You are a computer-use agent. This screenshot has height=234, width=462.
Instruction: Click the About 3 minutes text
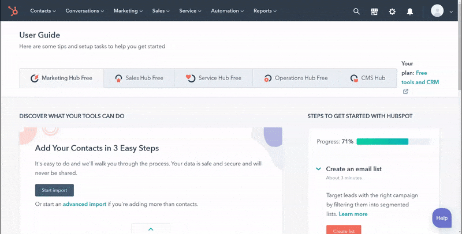pos(344,178)
